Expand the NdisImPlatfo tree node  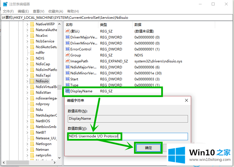(27, 70)
